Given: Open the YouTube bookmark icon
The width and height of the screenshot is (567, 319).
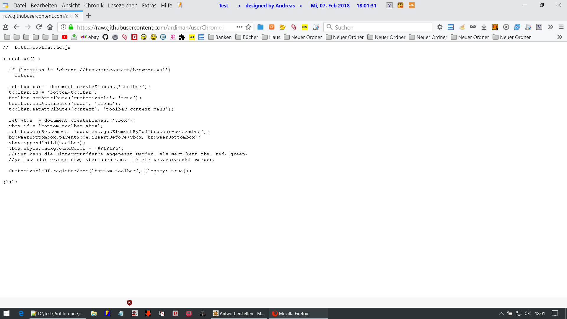Looking at the screenshot, I should click(65, 37).
